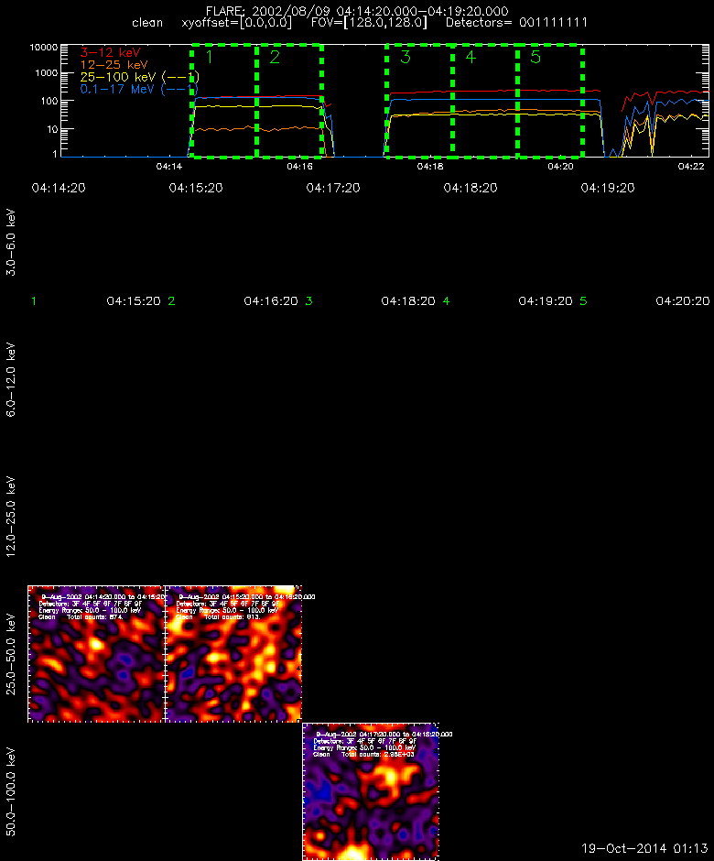
Task: Open the CLEAN image with total counts 813
Action: [x=233, y=654]
